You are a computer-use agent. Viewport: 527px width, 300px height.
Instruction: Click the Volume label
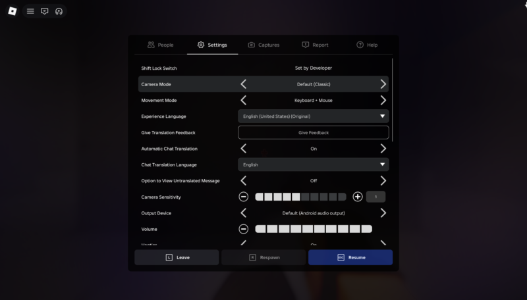tap(150, 229)
